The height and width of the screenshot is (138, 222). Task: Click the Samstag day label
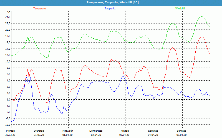(x=153, y=131)
